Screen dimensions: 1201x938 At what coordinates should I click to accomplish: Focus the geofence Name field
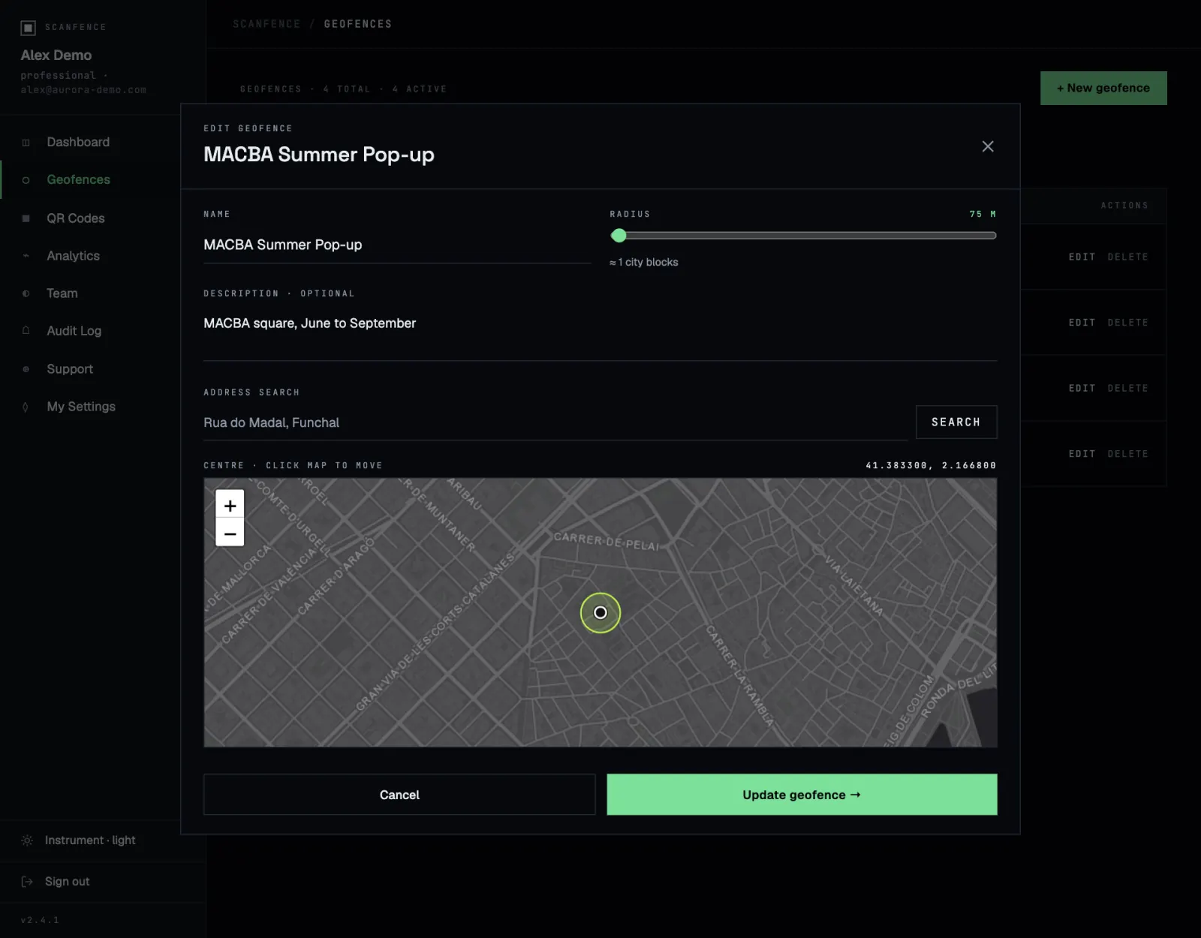[397, 245]
